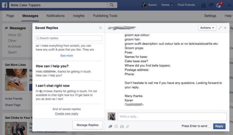Select the Messages tab
The image size is (233, 135).
pyautogui.click(x=30, y=16)
